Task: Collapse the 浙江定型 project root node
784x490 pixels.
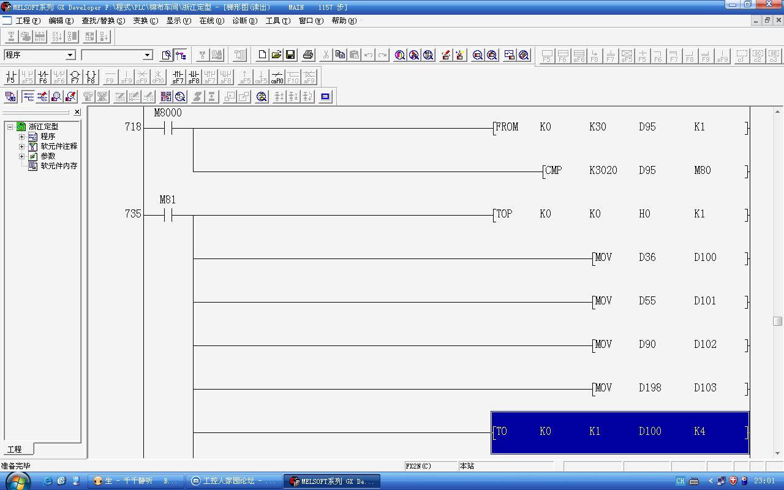Action: 10,127
